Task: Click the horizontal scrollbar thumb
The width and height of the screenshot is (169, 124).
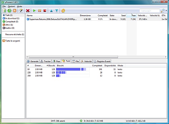Action: click(x=73, y=57)
